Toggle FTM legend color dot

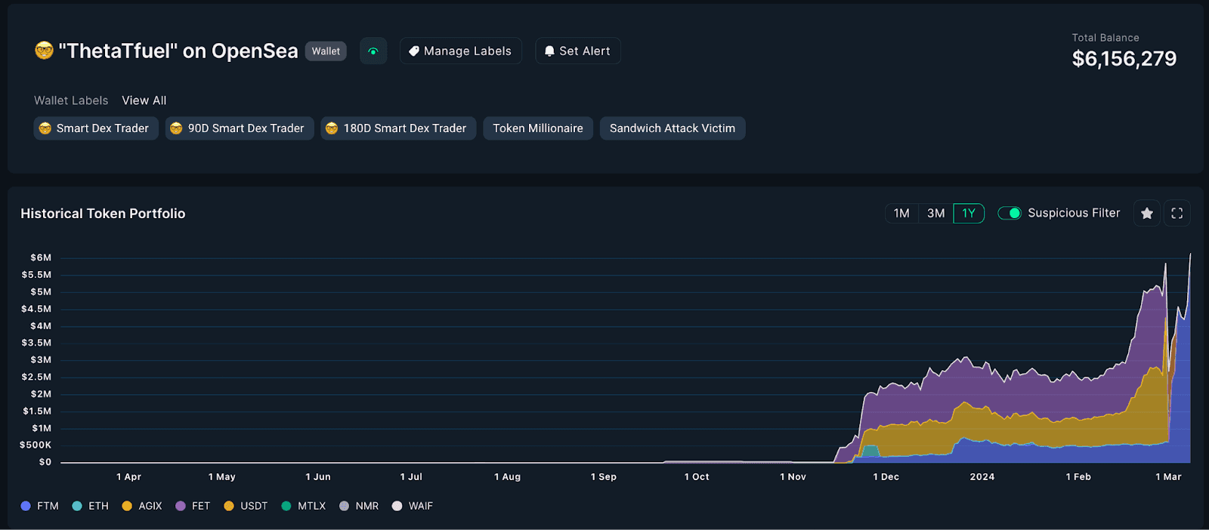pyautogui.click(x=26, y=506)
